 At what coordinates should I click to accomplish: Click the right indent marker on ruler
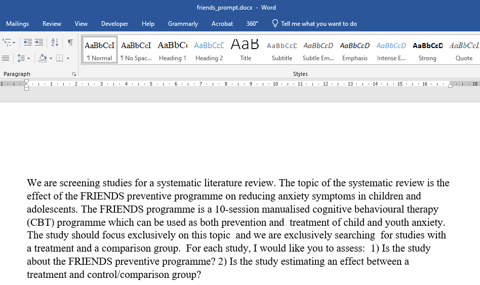point(450,86)
